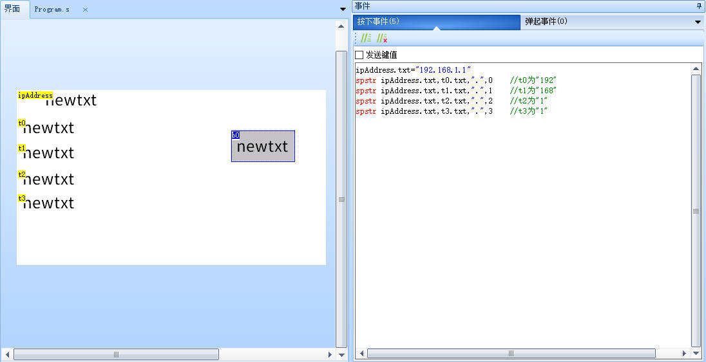706x362 pixels.
Task: Open the document tabs dropdown arrow
Action: [343, 10]
